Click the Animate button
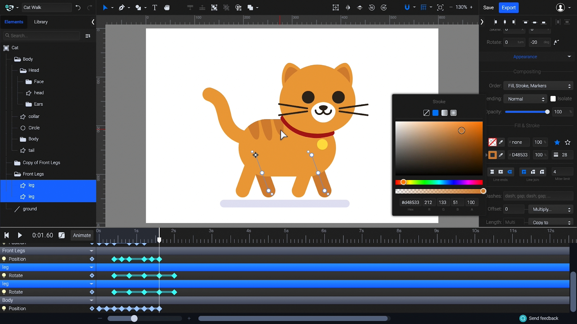 coord(82,235)
